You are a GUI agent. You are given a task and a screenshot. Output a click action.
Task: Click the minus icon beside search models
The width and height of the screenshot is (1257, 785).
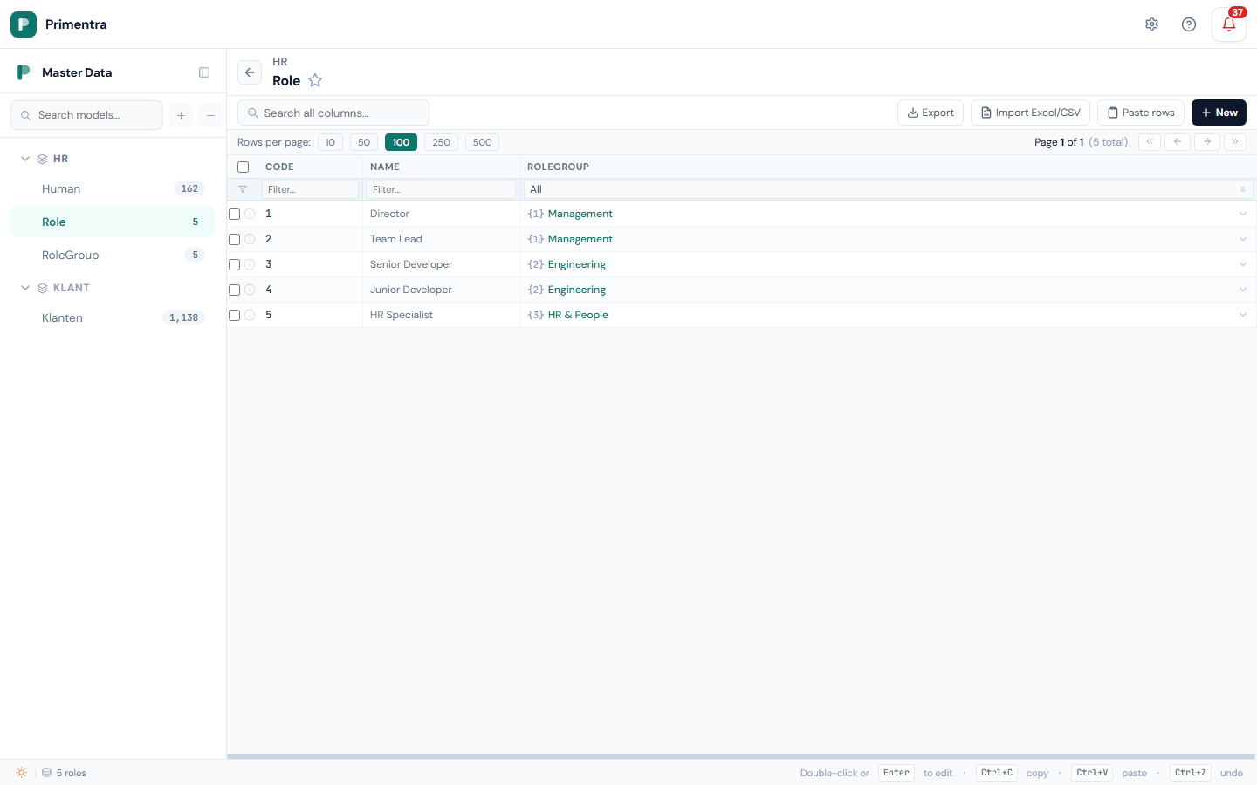point(210,115)
